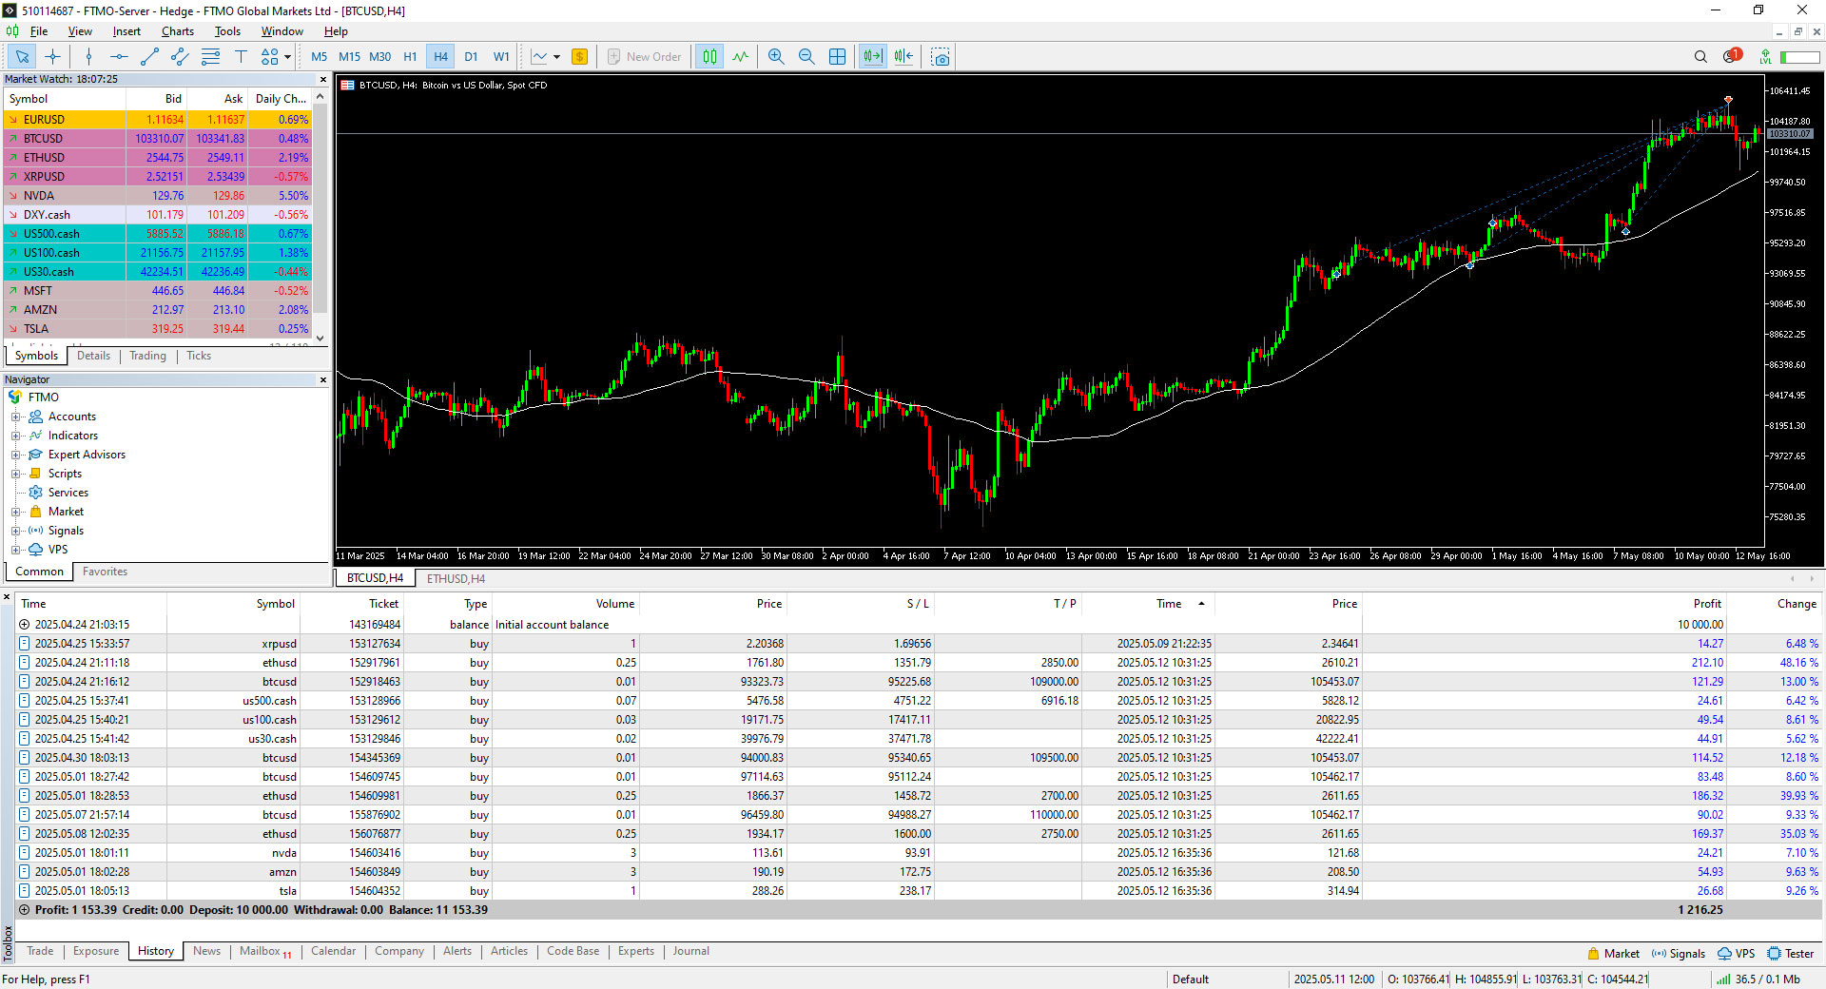
Task: Switch timeframe to W1
Action: pyautogui.click(x=501, y=57)
